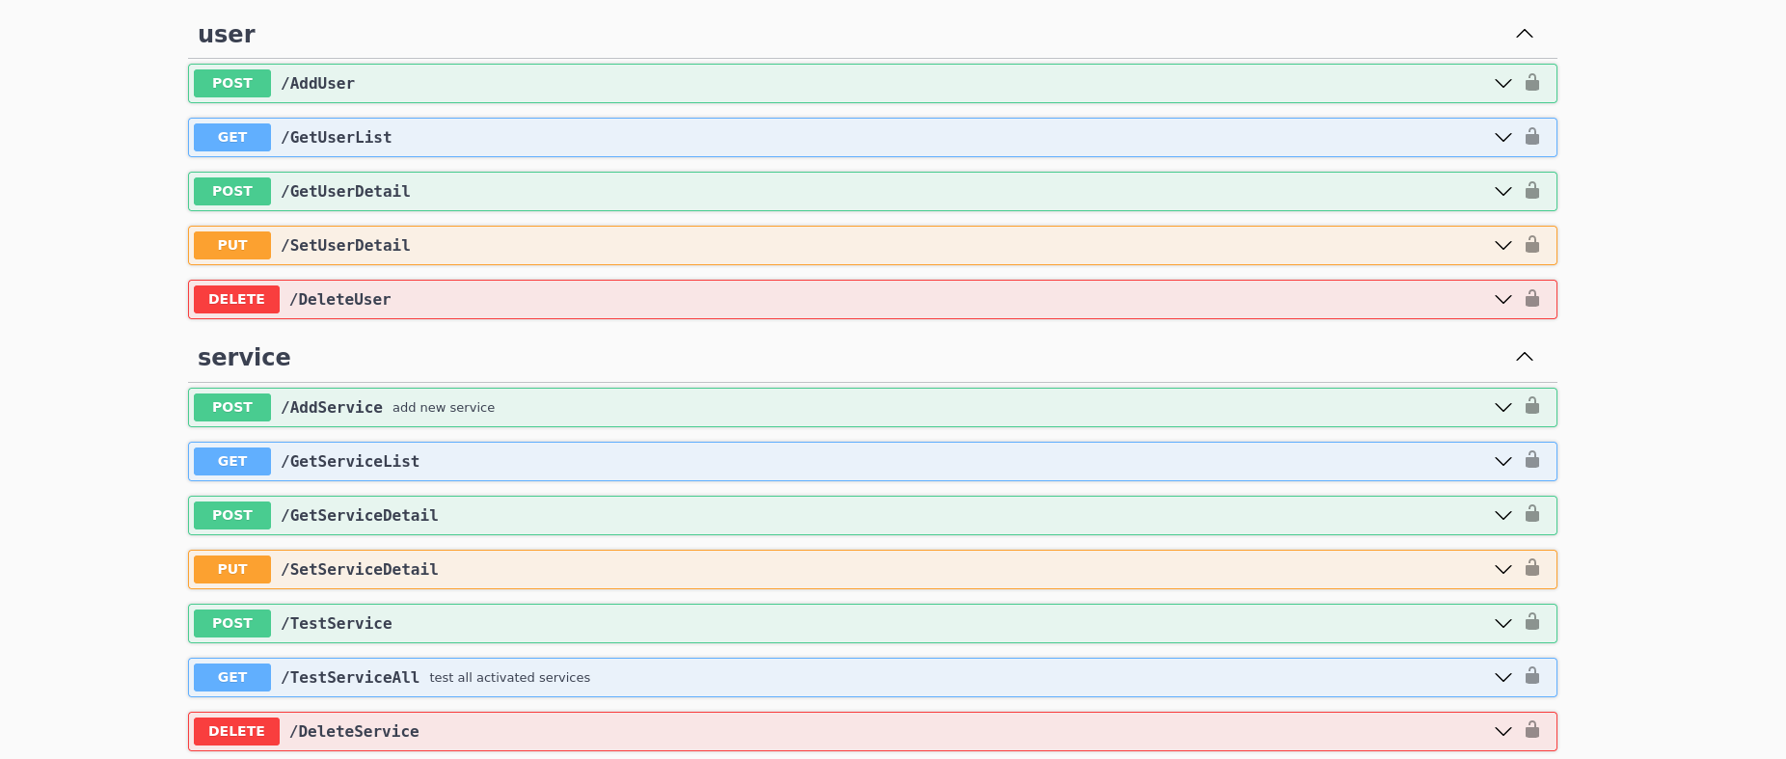Click the POST badge for /GetUserDetail
Viewport: 1786px width, 759px height.
coord(232,192)
